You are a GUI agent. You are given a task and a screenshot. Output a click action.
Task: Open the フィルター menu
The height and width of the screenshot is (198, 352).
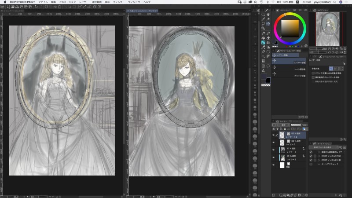118,2
